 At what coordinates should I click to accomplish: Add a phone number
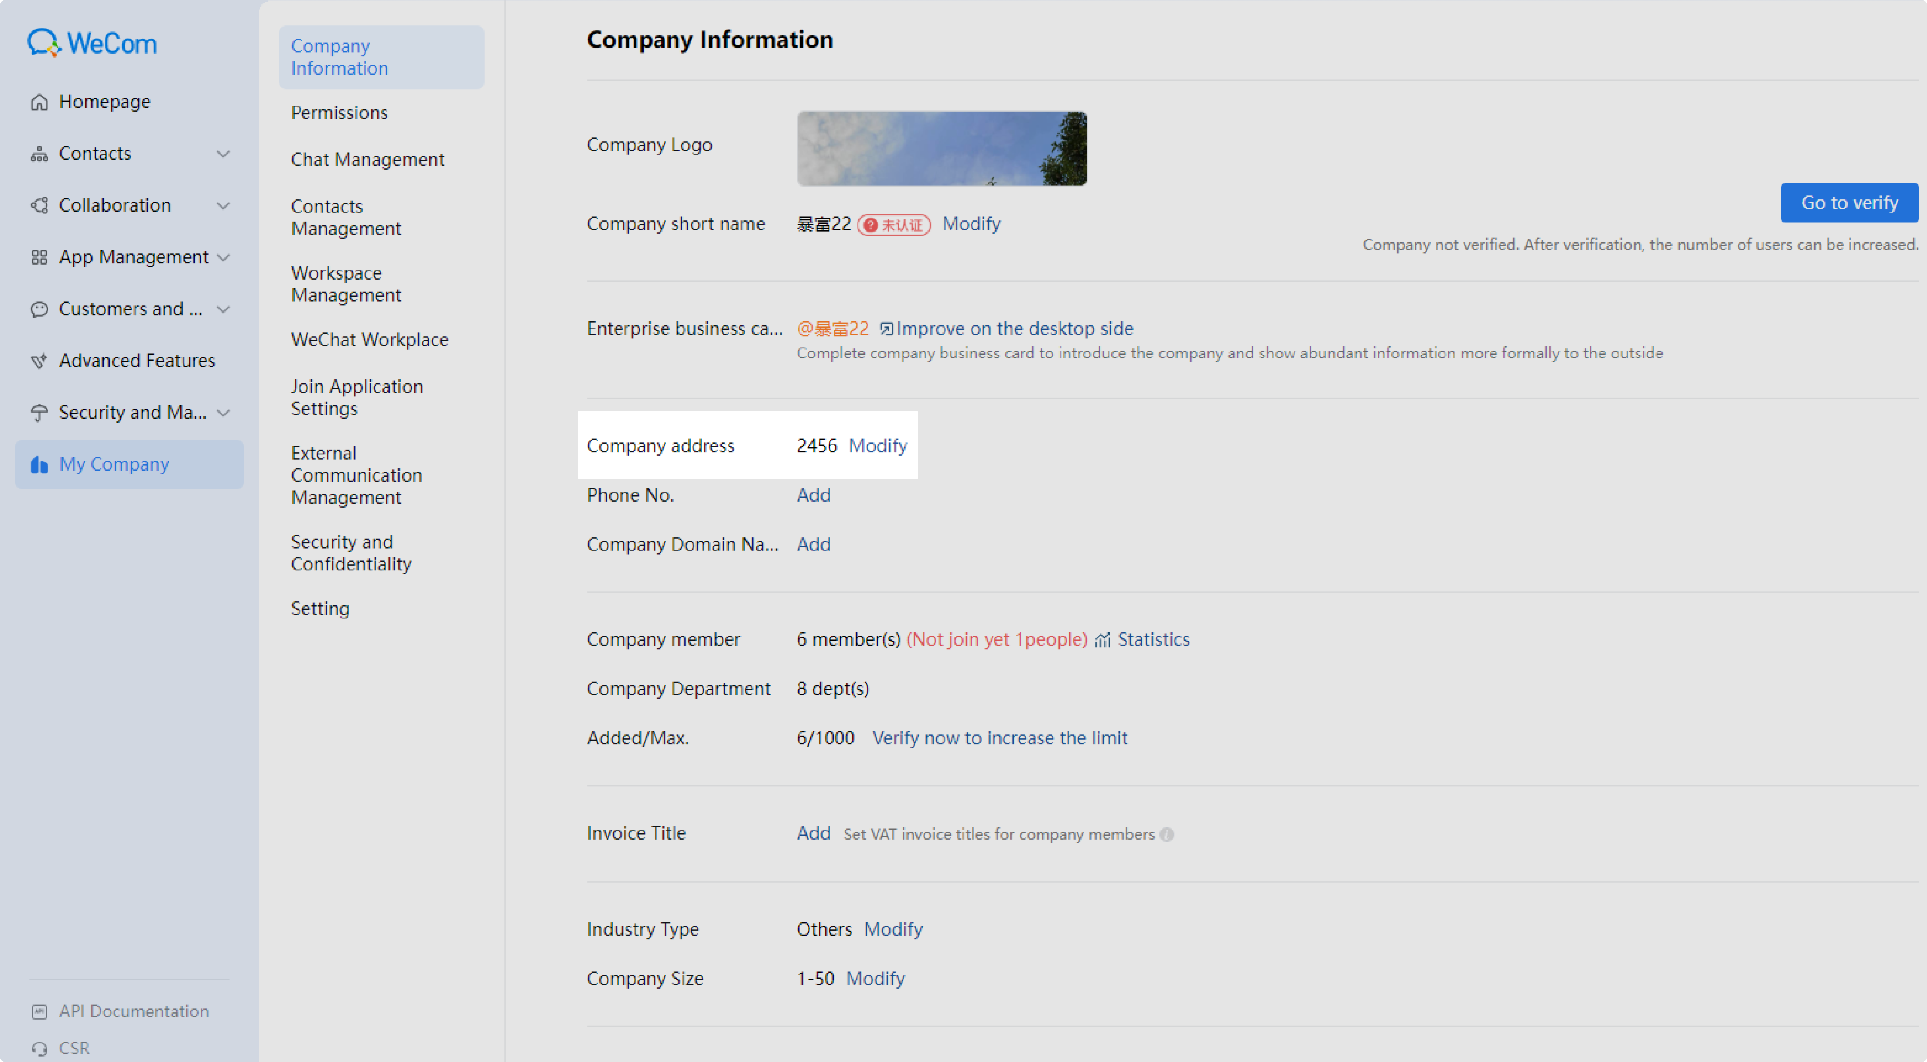(x=813, y=495)
